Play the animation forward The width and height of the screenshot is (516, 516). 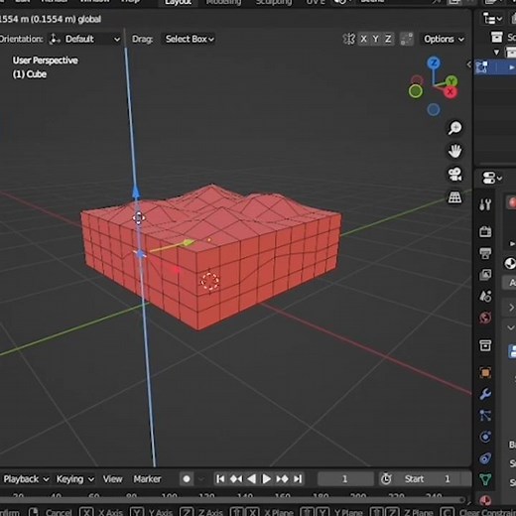click(266, 479)
